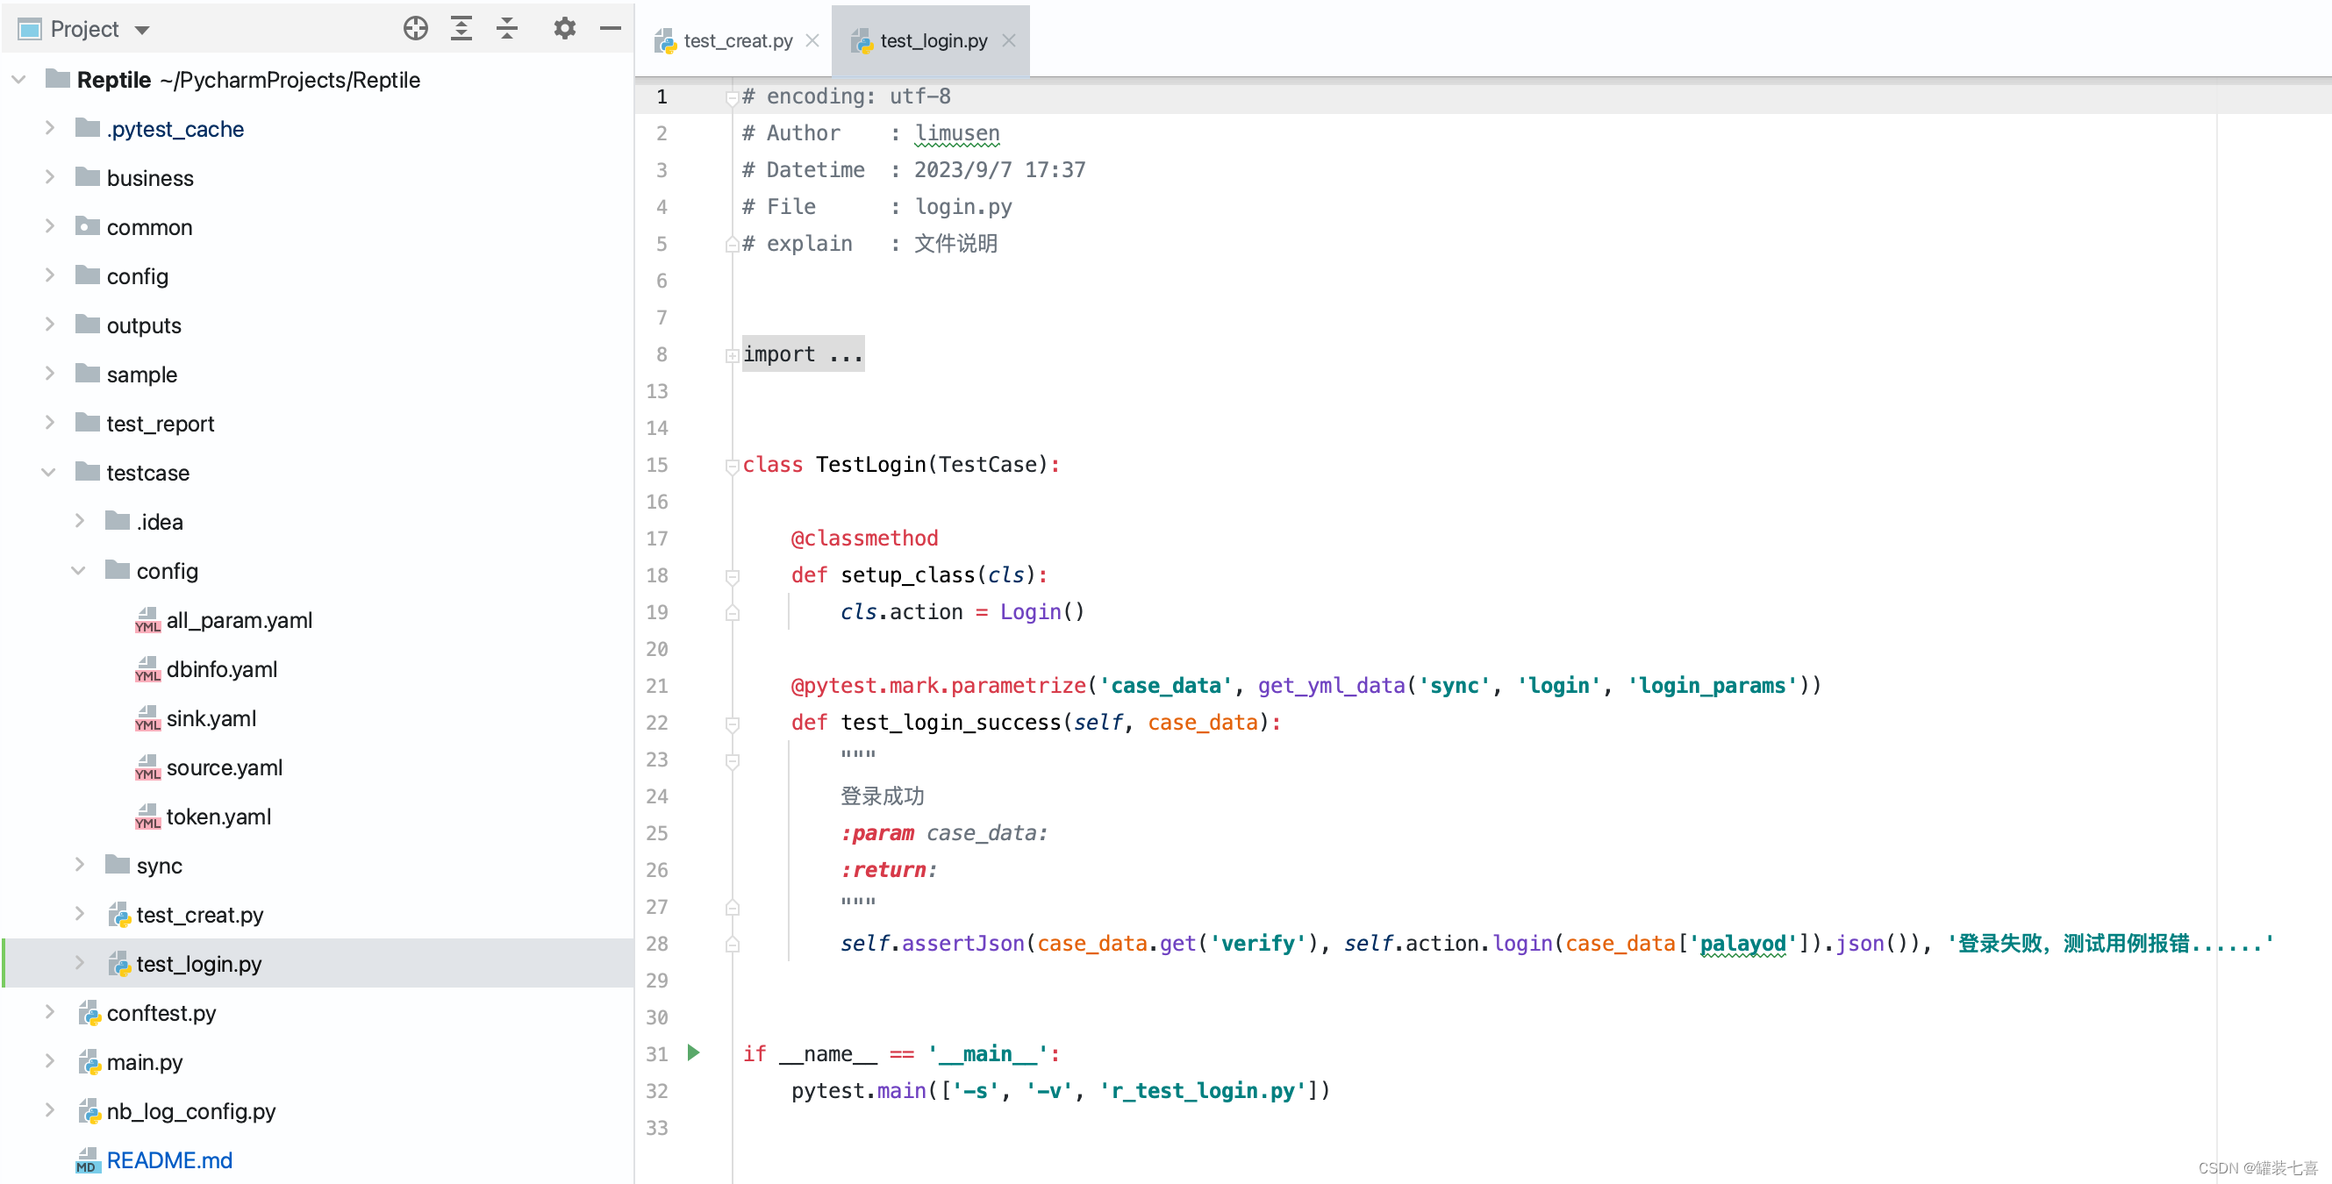Fold the TestLogin class at line 15
Screen dimensions: 2332x1184
point(732,467)
